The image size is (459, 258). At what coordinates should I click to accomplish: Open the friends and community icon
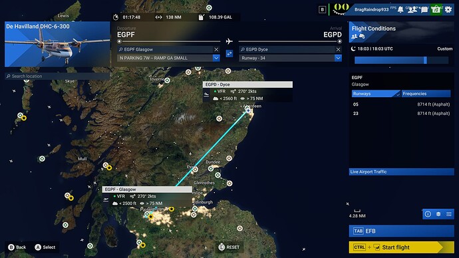(x=412, y=9)
